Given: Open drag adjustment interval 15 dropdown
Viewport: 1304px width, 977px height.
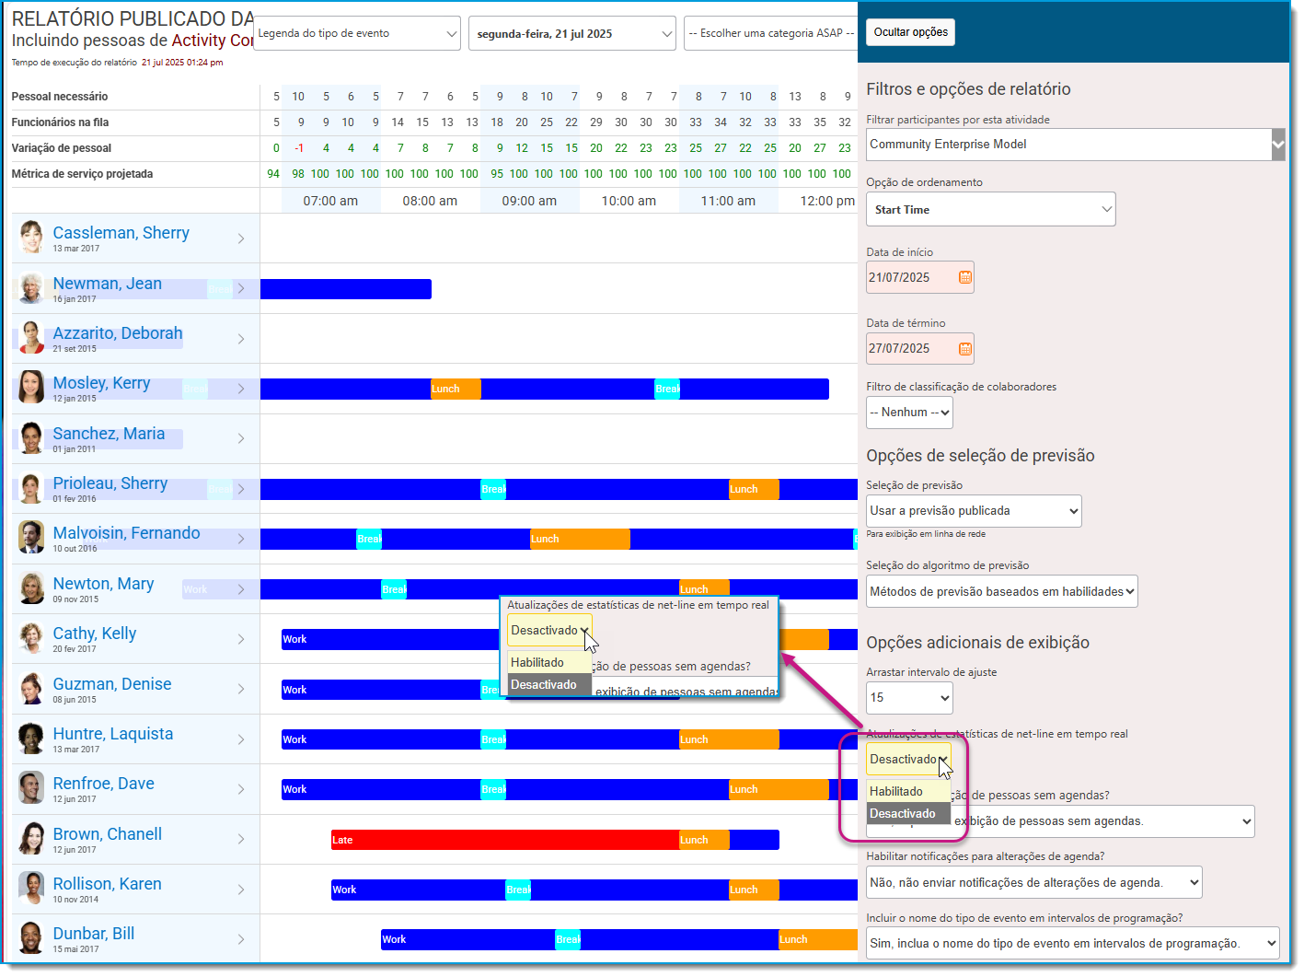Looking at the screenshot, I should tap(909, 698).
